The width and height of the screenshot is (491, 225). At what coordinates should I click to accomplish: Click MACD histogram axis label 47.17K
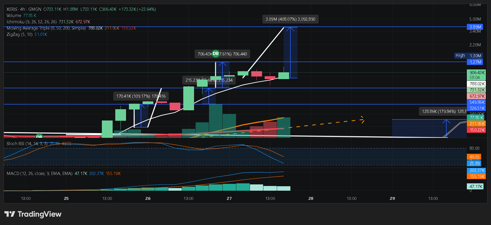[476, 186]
